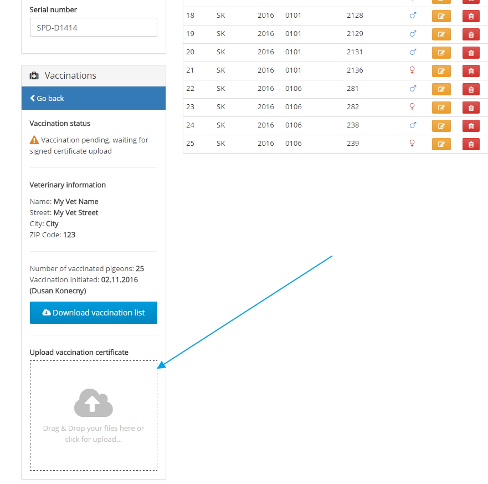This screenshot has height=484, width=488.
Task: Click the Go back button
Action: (47, 98)
